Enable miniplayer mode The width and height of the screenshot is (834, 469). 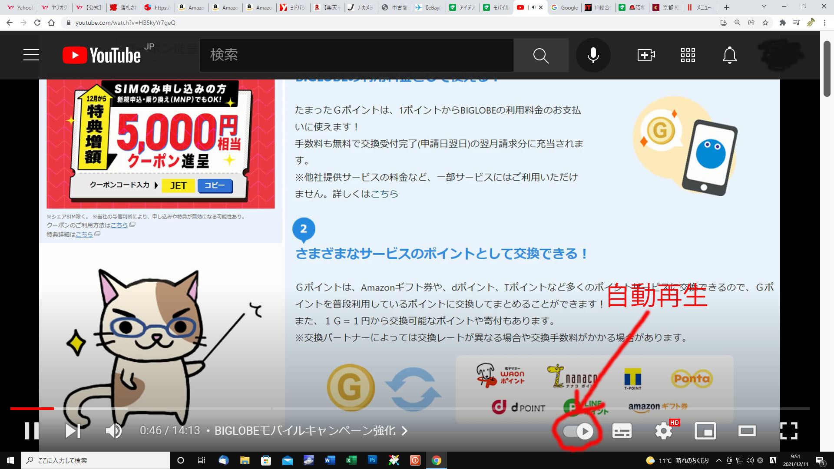click(705, 431)
